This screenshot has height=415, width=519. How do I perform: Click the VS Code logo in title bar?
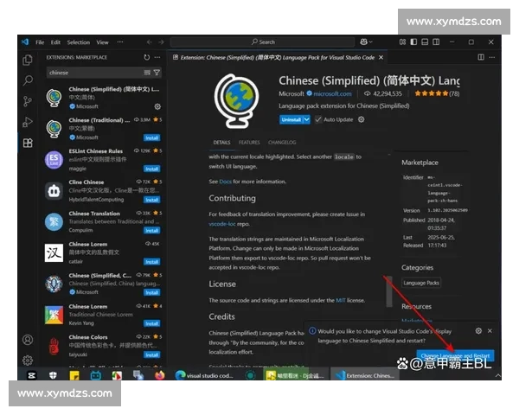[x=25, y=42]
